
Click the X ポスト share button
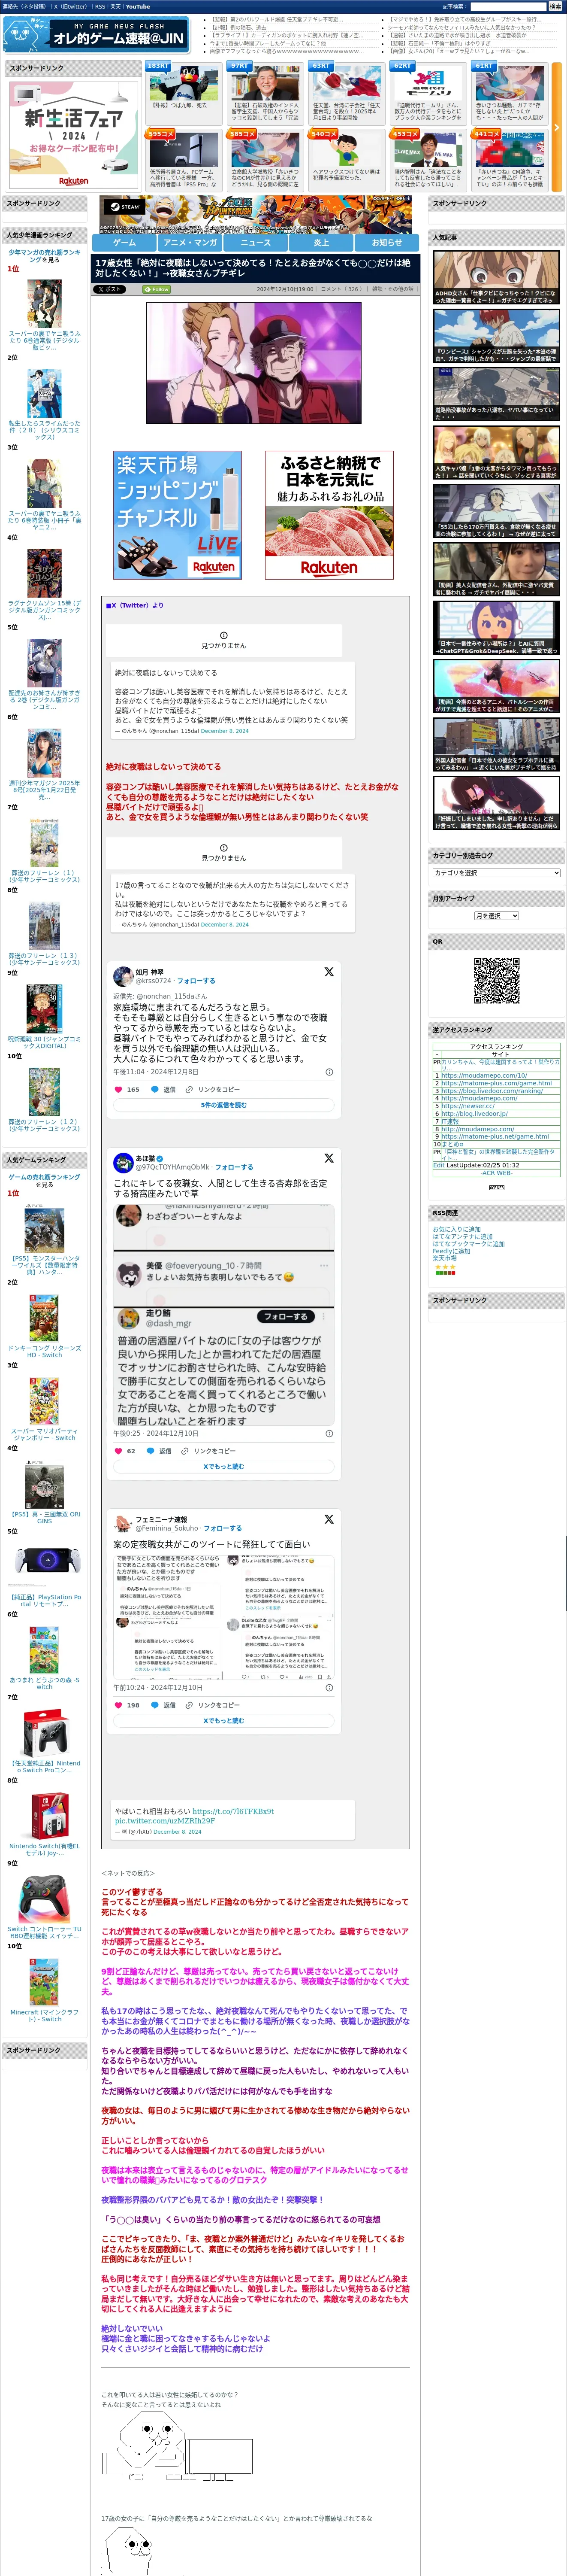[x=110, y=289]
